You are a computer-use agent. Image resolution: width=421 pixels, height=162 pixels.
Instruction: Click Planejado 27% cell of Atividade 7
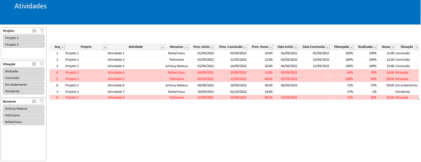tap(342, 91)
